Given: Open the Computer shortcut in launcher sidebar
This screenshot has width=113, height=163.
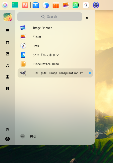Looking at the screenshot, I should pos(8,31).
